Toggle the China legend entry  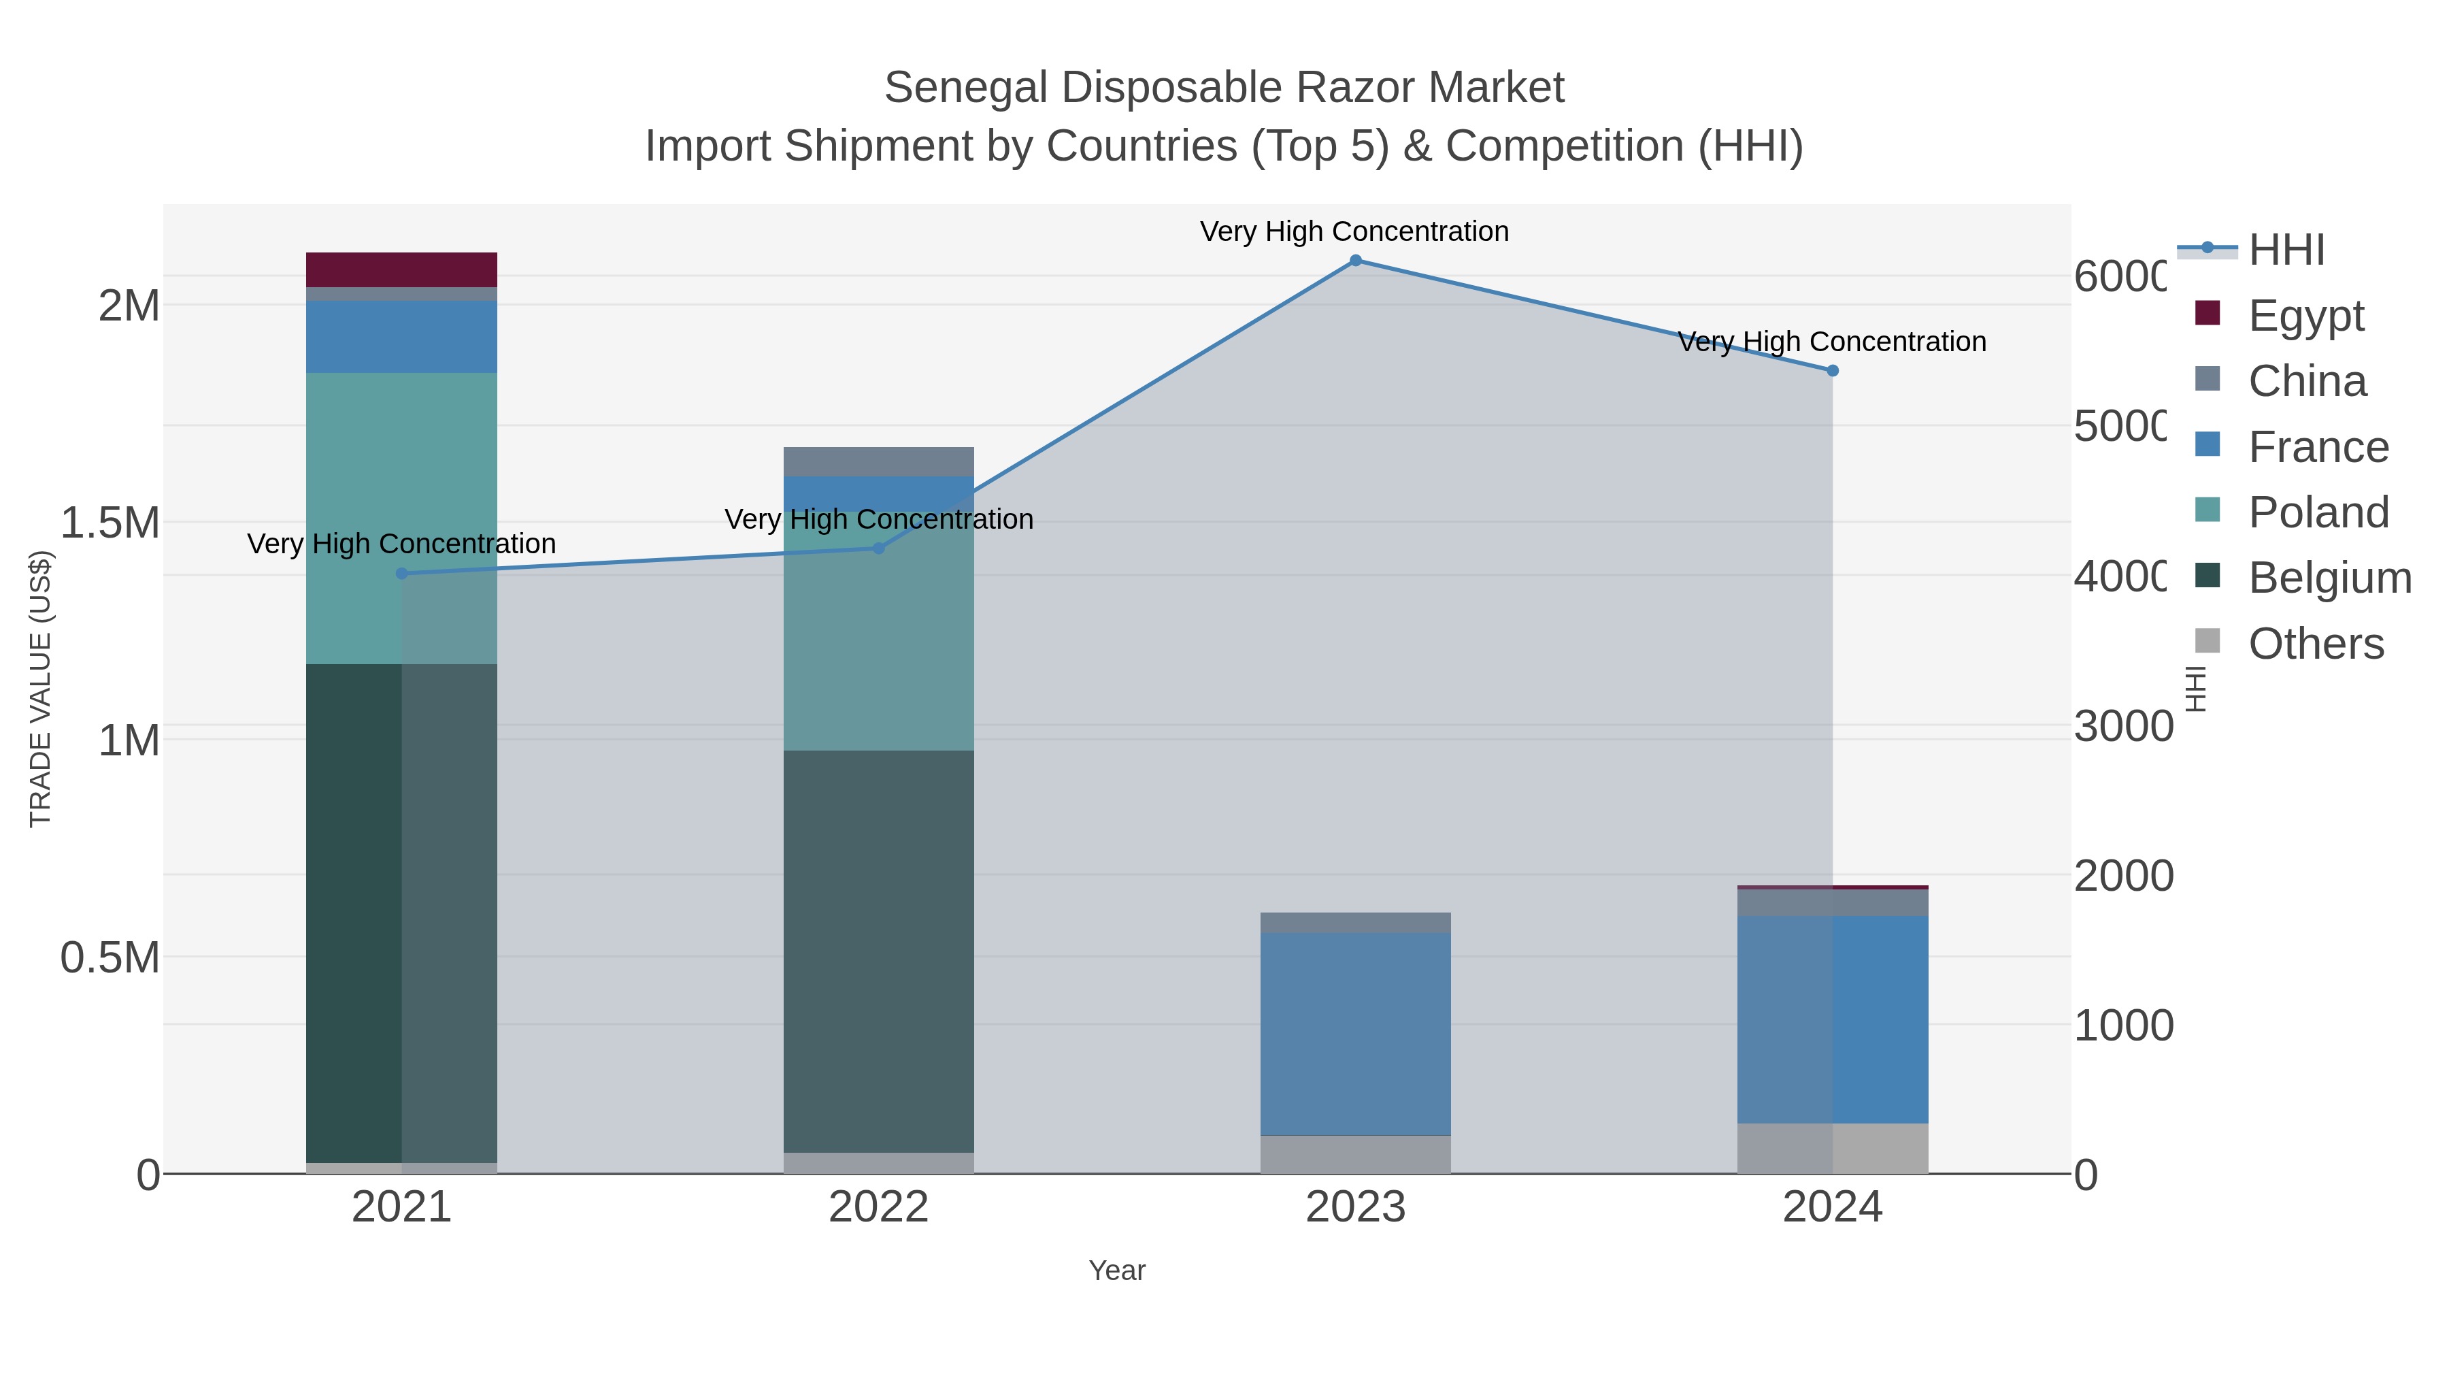click(x=2281, y=380)
